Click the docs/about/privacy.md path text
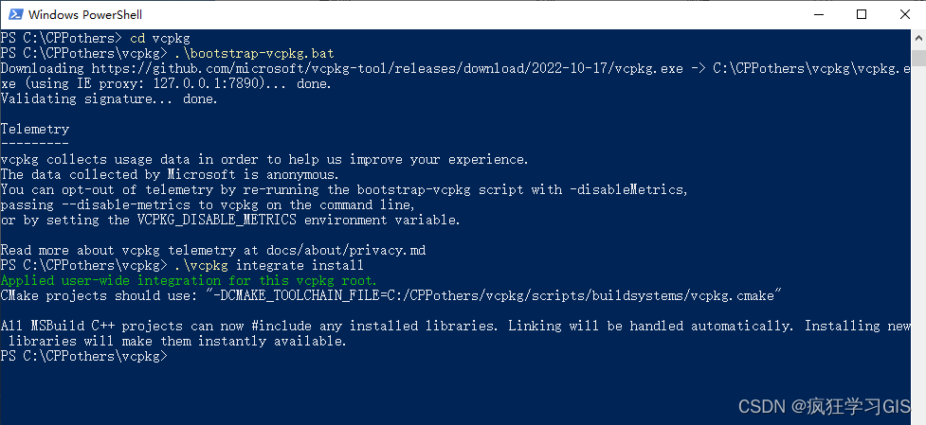The image size is (926, 425). click(x=346, y=251)
